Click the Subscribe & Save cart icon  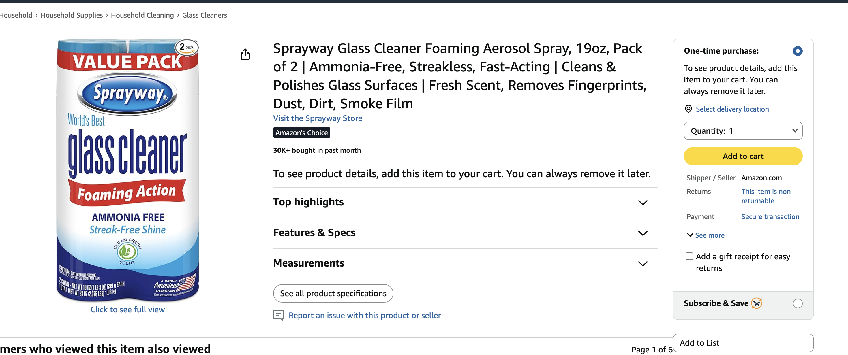[x=757, y=303]
